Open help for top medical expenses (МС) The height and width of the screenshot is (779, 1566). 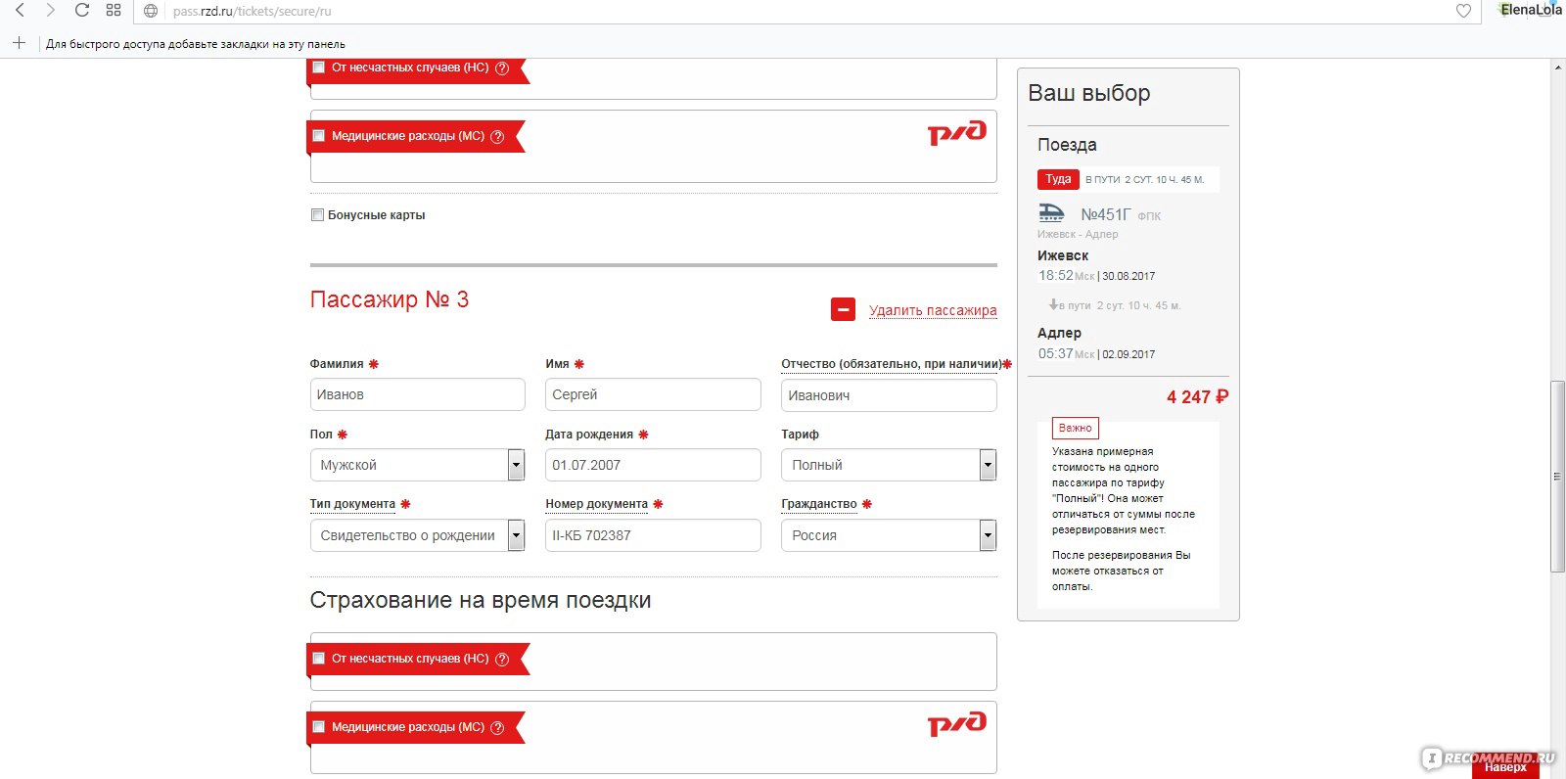click(x=497, y=137)
